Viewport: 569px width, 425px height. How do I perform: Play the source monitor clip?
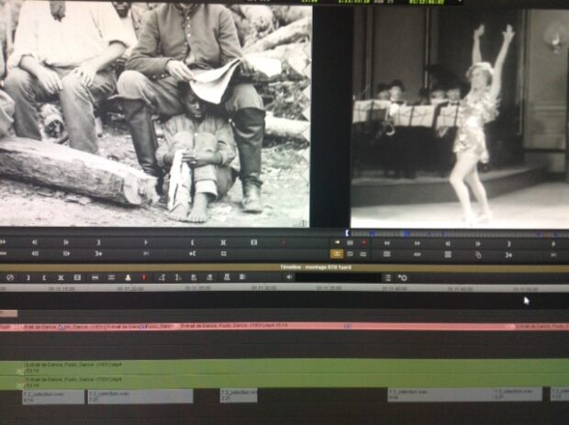(x=146, y=242)
